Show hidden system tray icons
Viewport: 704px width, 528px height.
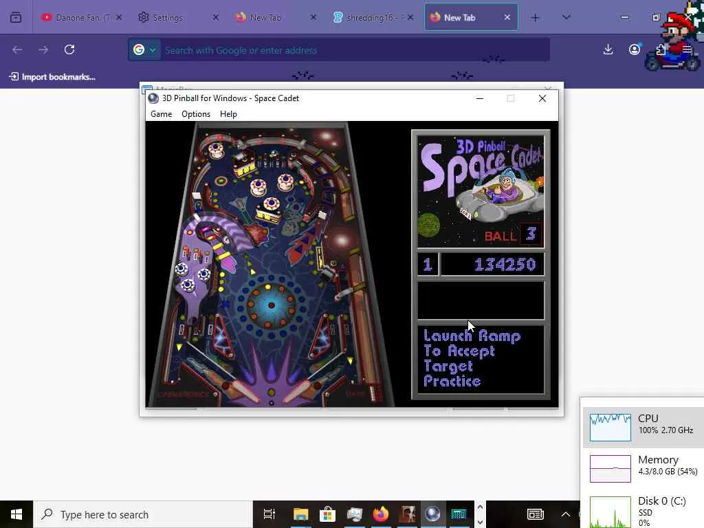[566, 514]
